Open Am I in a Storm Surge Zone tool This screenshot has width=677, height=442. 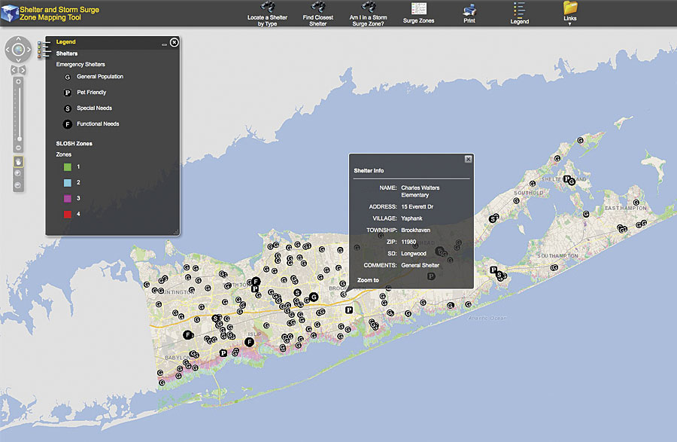pyautogui.click(x=369, y=14)
